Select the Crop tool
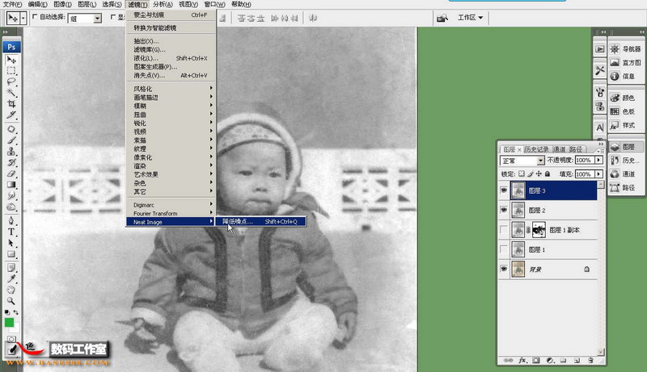647x372 pixels. coord(11,103)
